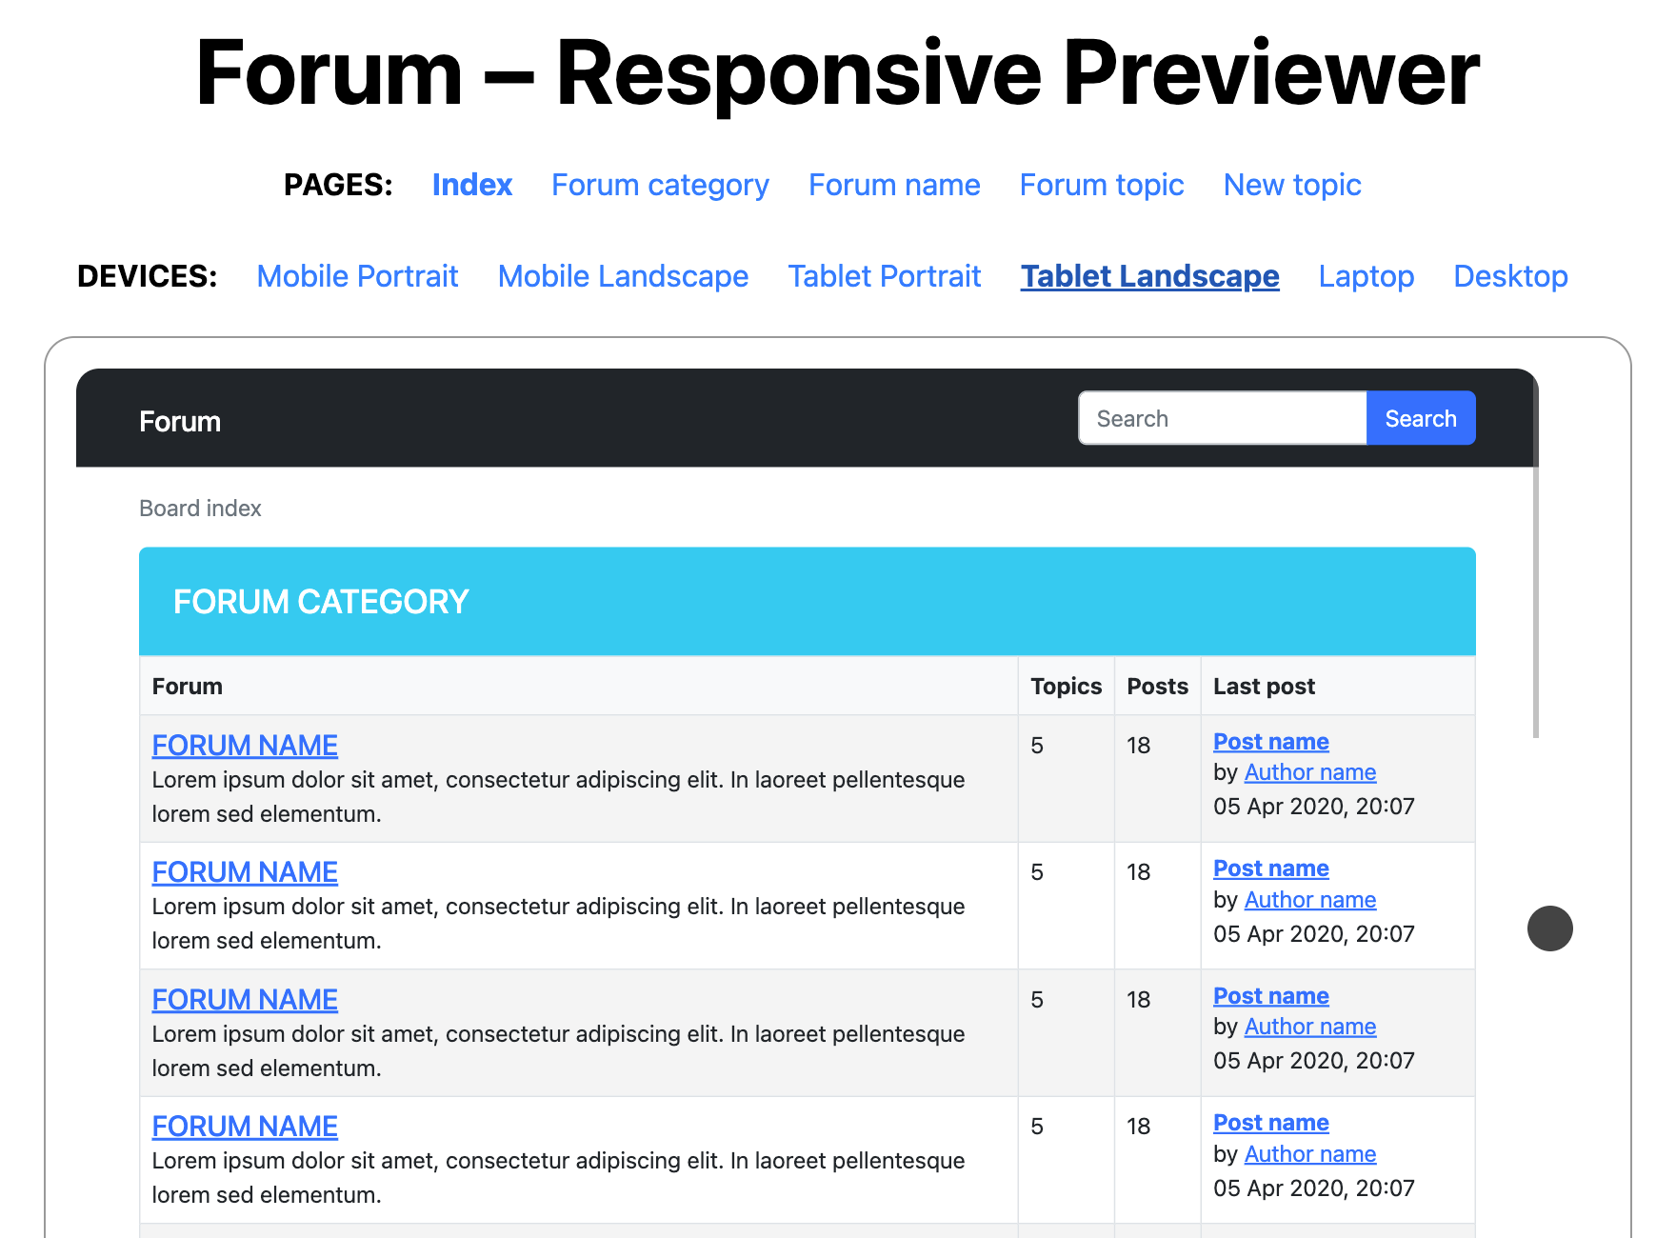Open Post name in the third row

coord(1271,996)
